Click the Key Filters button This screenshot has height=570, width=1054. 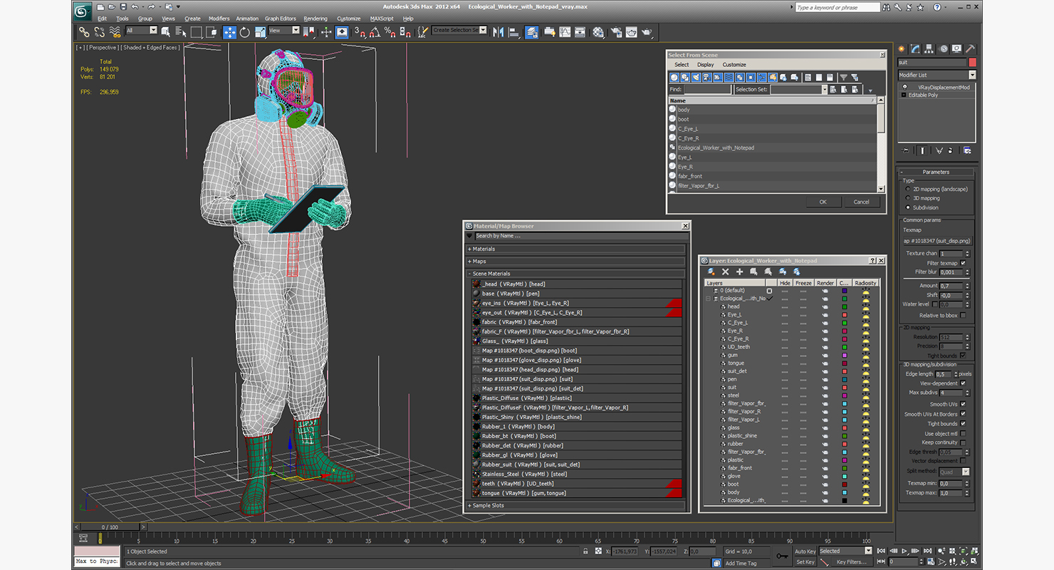coord(851,562)
